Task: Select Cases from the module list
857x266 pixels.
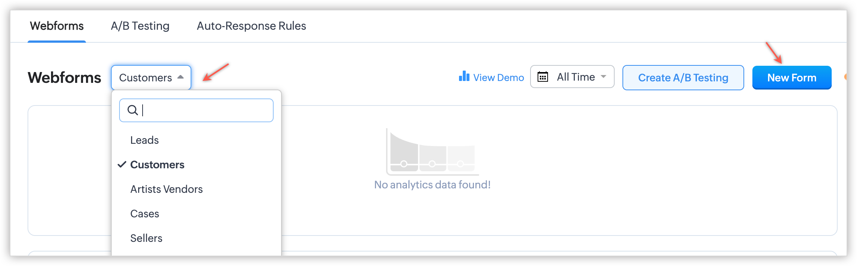Action: tap(144, 214)
